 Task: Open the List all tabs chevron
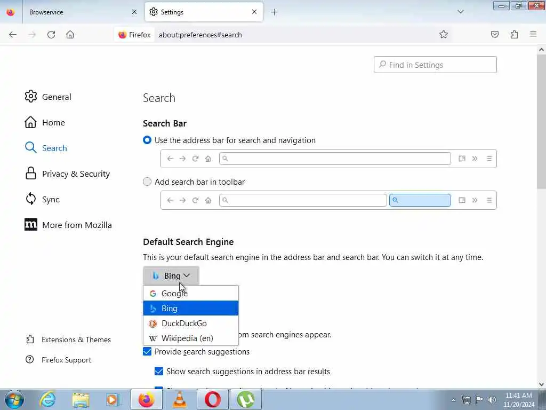[x=460, y=12]
